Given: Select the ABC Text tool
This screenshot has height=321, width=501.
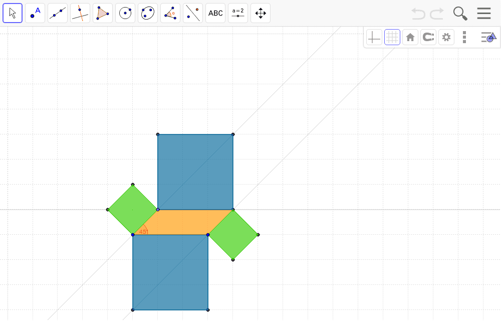Looking at the screenshot, I should coord(215,13).
